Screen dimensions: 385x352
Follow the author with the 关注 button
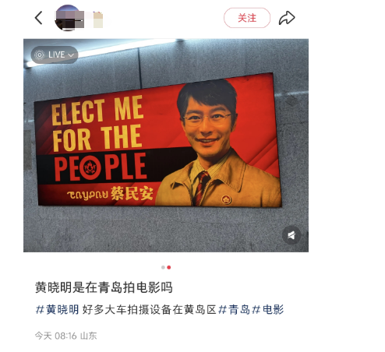pos(247,18)
